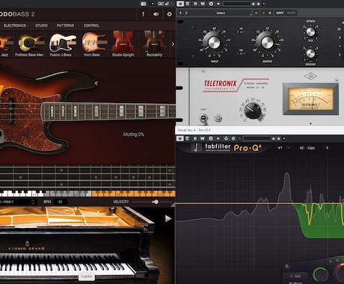The height and width of the screenshot is (284, 344).
Task: Open the Bell filter shape dropdown
Action: [295, 277]
